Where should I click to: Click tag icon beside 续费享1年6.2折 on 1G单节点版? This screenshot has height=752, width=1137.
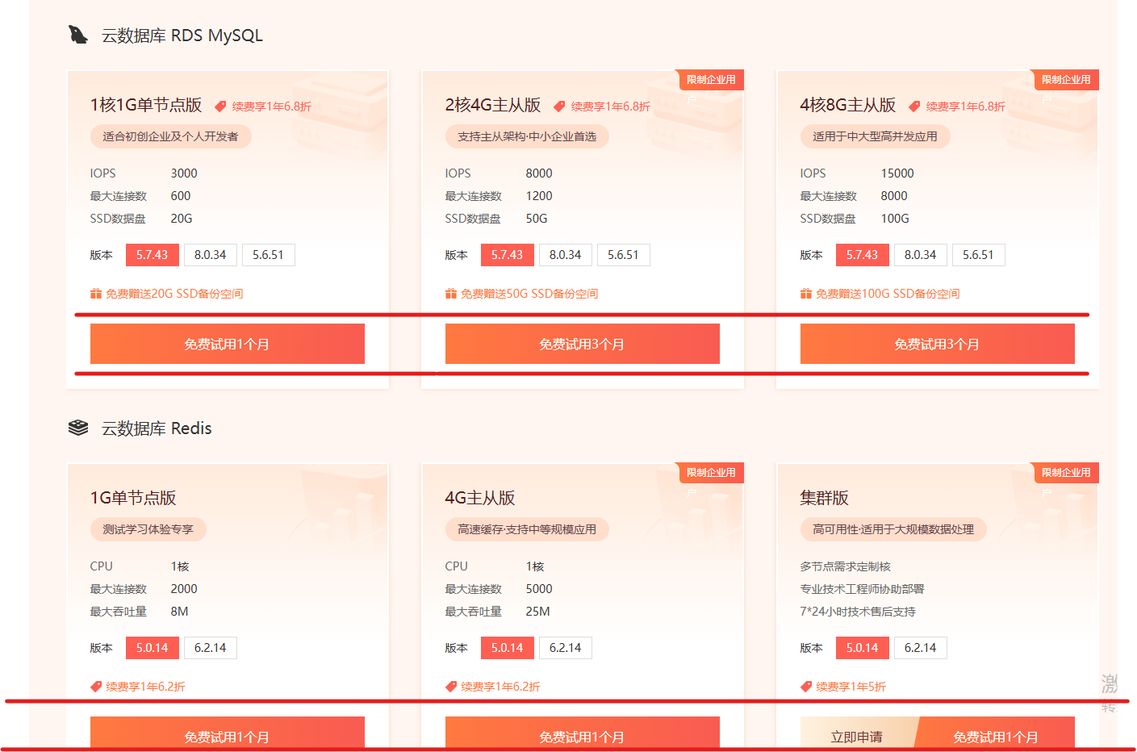tap(96, 687)
